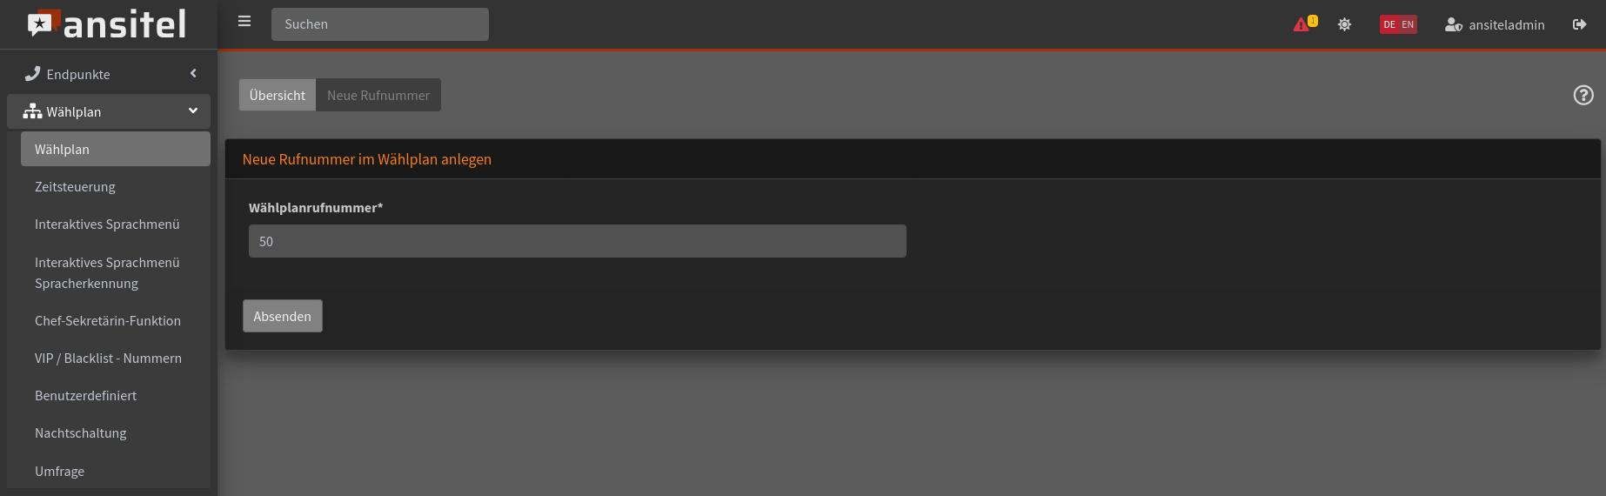Switch language to EN
The height and width of the screenshot is (496, 1606).
coord(1408,24)
